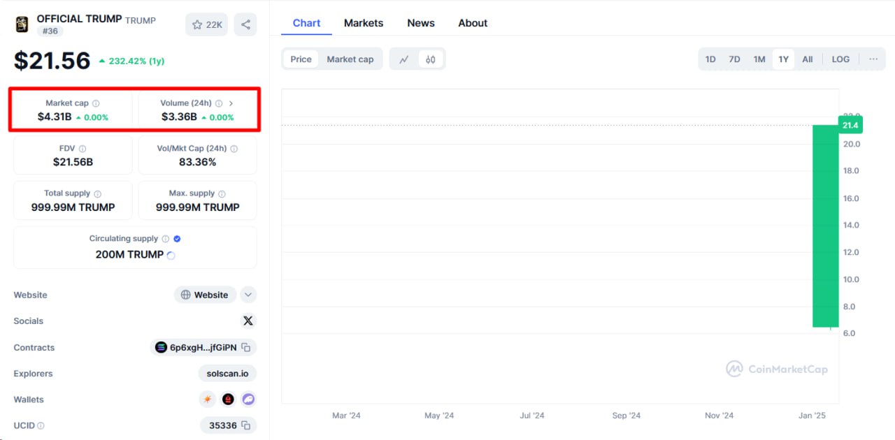Click the green January candlestick
Viewport: 895px width, 440px height.
[x=825, y=226]
